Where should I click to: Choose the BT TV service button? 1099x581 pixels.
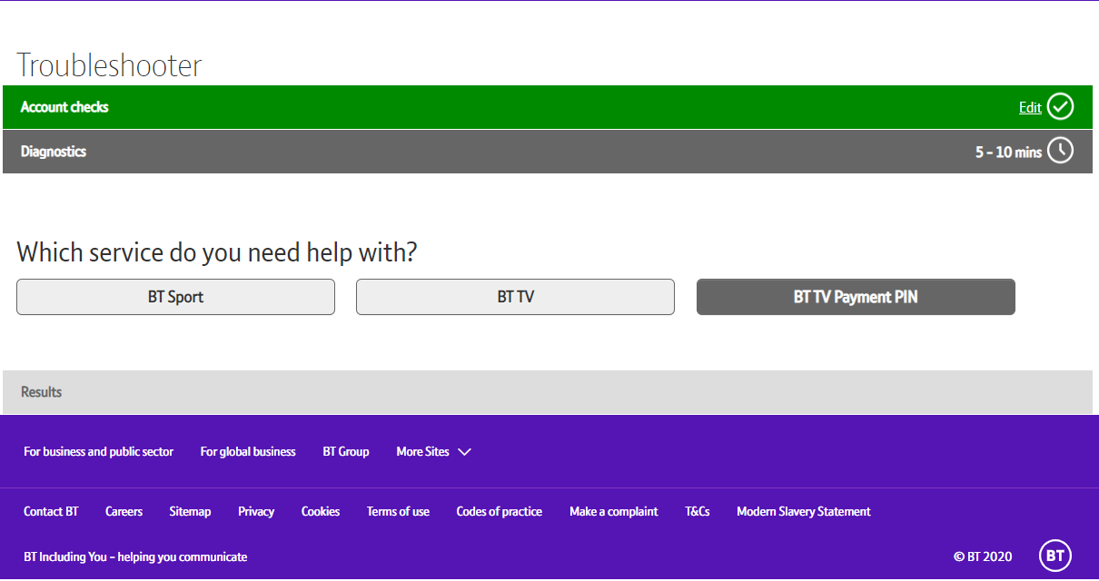click(515, 297)
